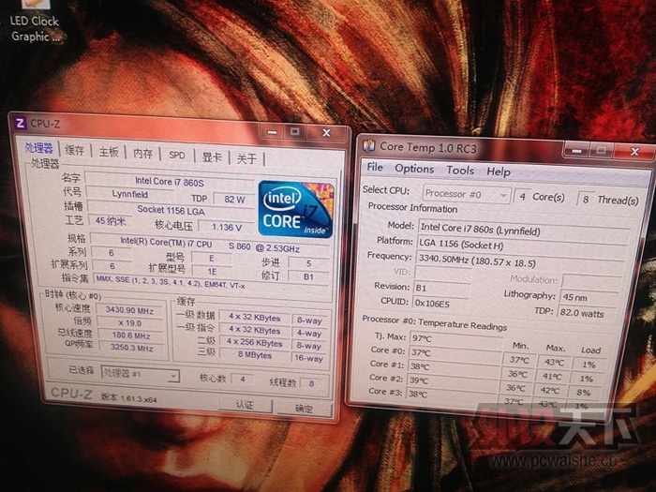Screen dimensions: 656x492
Task: Click the core voltage value '1.136 V'
Action: 227,227
